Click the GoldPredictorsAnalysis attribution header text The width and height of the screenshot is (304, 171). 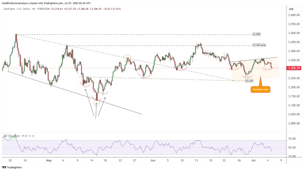point(46,3)
